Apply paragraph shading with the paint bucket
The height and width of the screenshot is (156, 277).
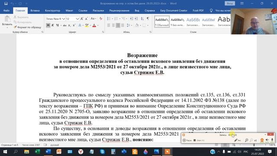[x=137, y=26]
